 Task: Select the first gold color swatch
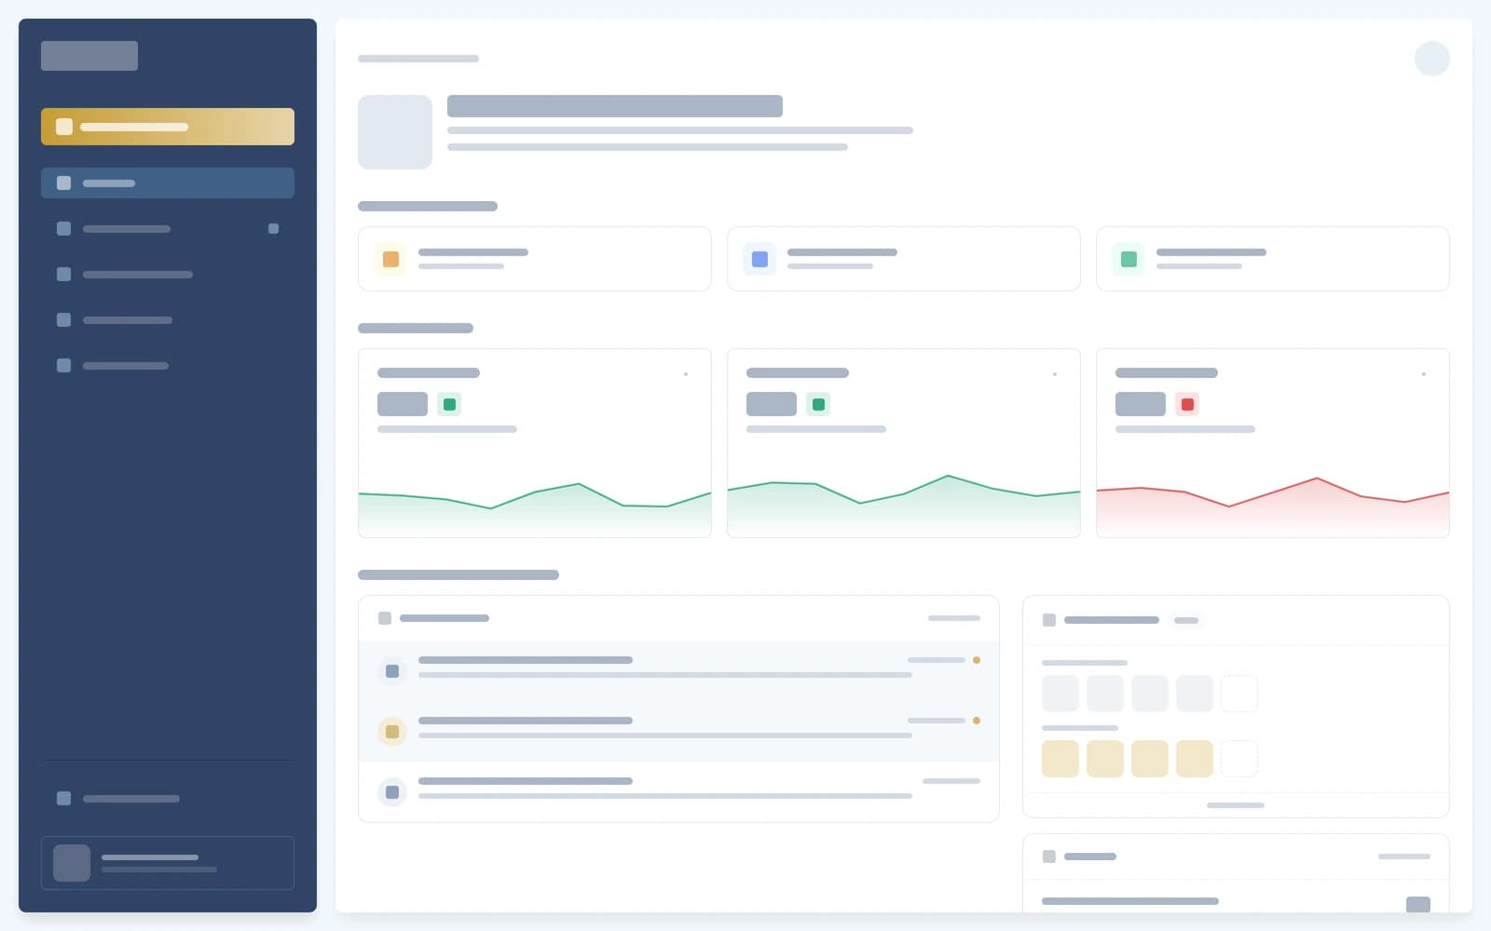click(1060, 759)
